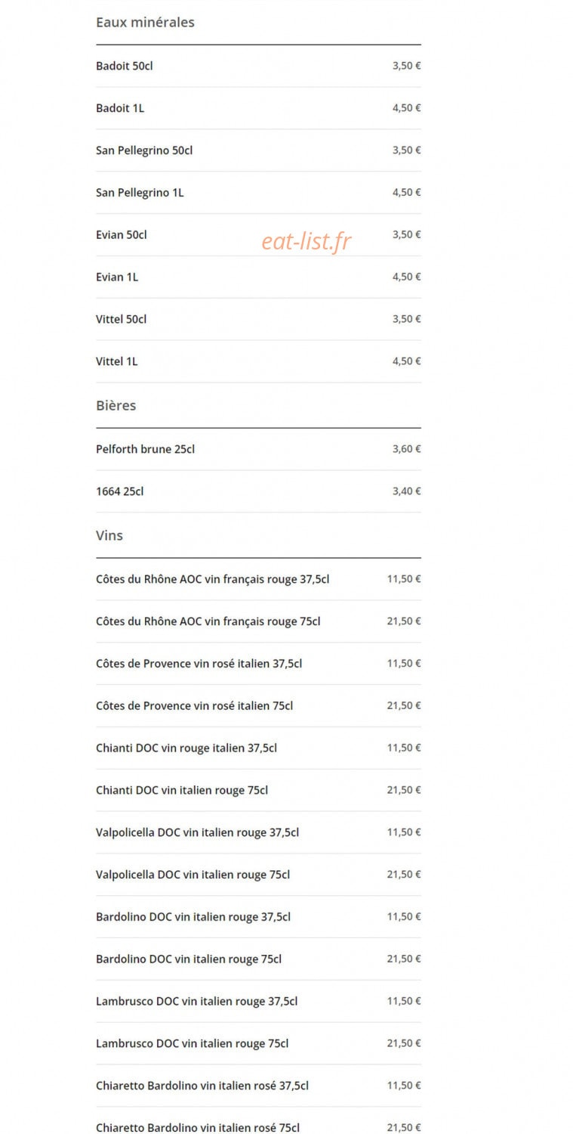573x1134 pixels.
Task: Click Bardolino DOC vin italien rouge 37,5cl
Action: pyautogui.click(x=258, y=917)
